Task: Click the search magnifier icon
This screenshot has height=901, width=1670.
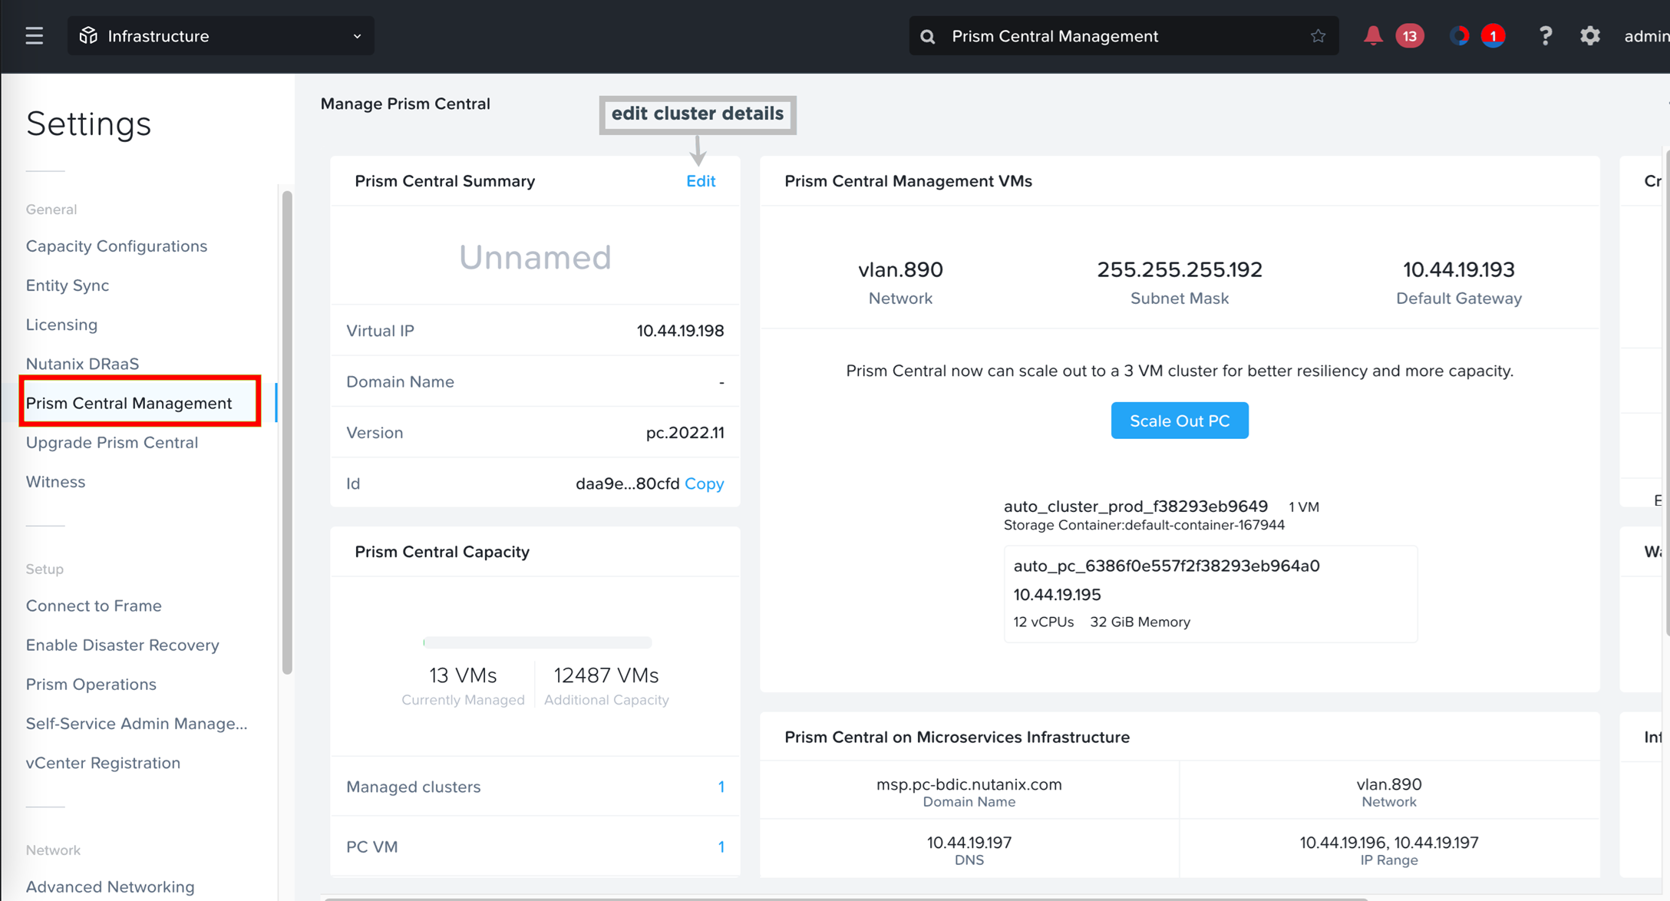Action: (x=927, y=36)
